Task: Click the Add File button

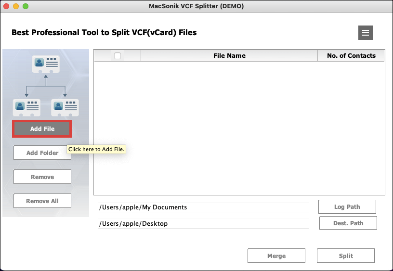Action: pos(42,129)
